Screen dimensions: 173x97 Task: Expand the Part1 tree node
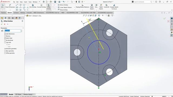tap(25, 16)
